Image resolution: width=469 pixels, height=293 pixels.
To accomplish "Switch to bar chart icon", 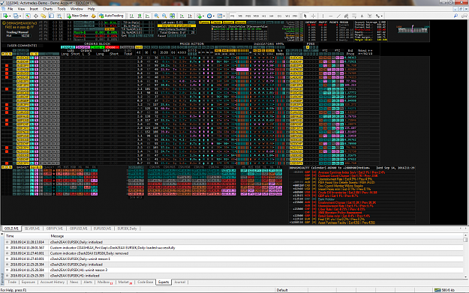I will click(x=131, y=16).
